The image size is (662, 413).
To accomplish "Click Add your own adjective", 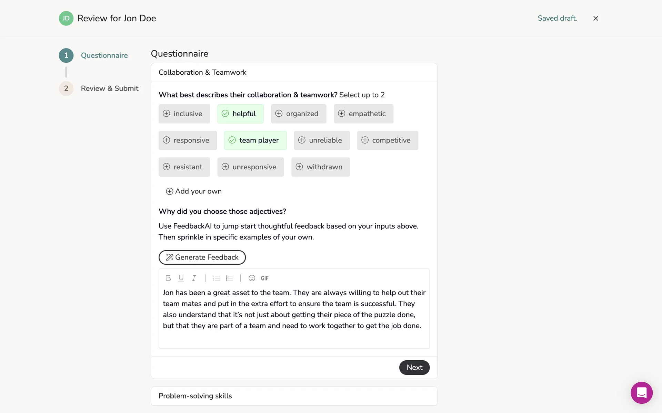I will pyautogui.click(x=194, y=191).
